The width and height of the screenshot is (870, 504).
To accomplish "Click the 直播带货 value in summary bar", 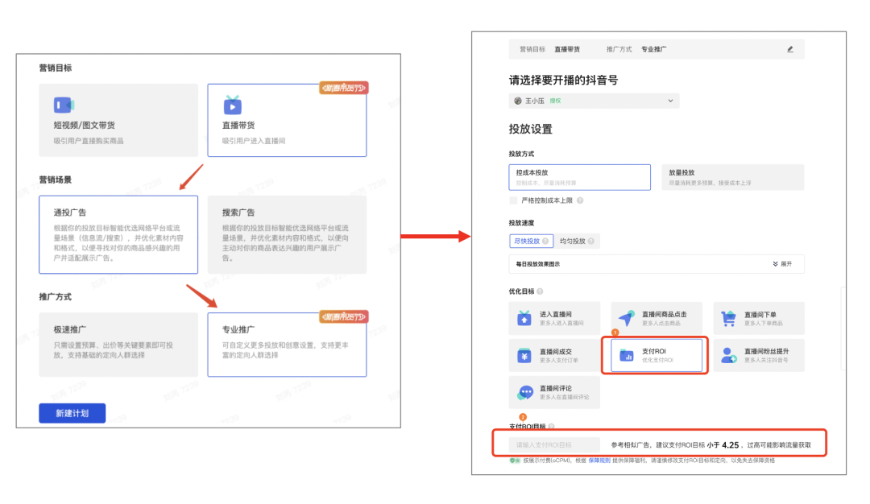I will pos(567,49).
